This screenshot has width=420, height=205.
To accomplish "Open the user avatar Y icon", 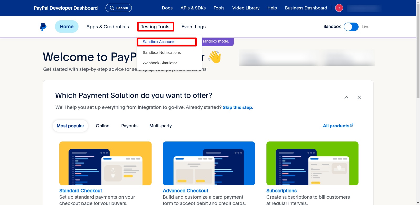I will coord(339,8).
